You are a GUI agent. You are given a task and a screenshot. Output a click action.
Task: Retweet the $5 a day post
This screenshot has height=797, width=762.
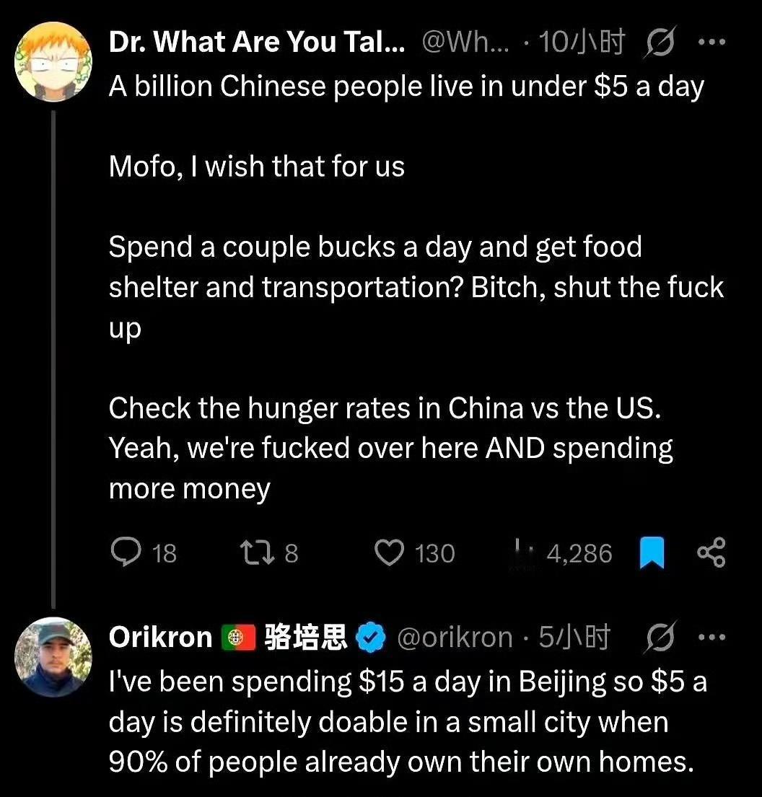click(260, 552)
